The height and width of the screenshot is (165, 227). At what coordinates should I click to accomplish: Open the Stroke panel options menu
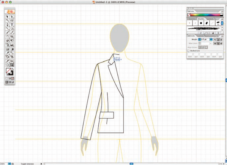[x=222, y=36]
